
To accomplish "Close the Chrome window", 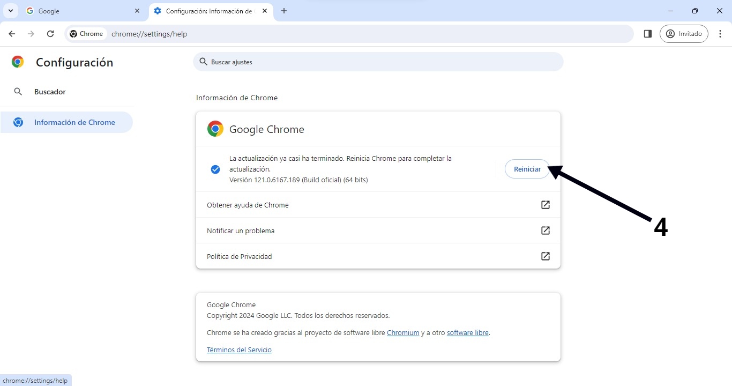I will (720, 11).
